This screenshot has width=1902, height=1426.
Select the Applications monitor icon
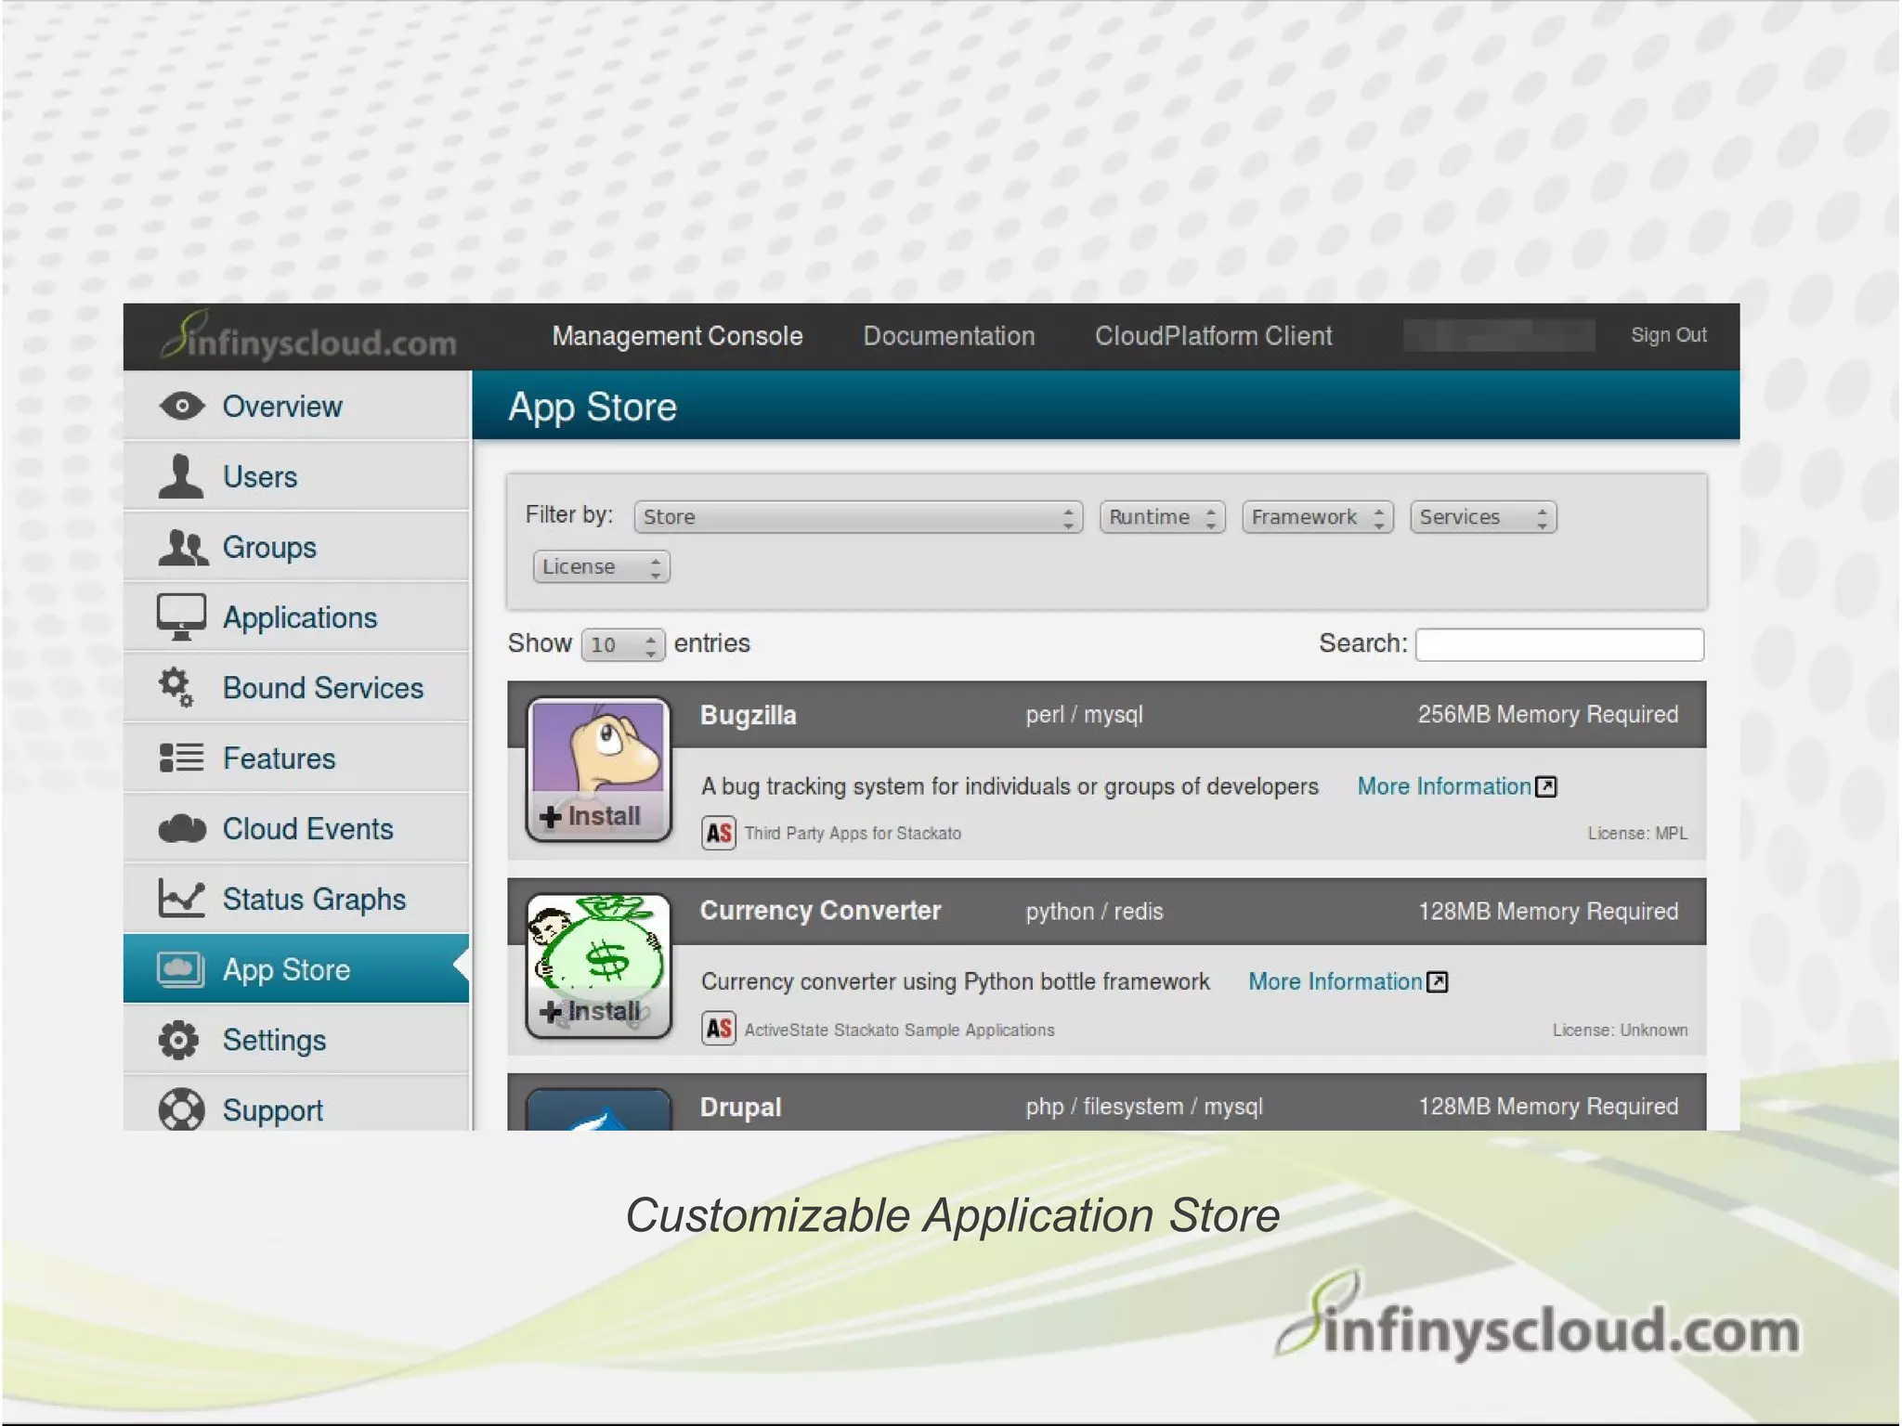click(x=181, y=617)
